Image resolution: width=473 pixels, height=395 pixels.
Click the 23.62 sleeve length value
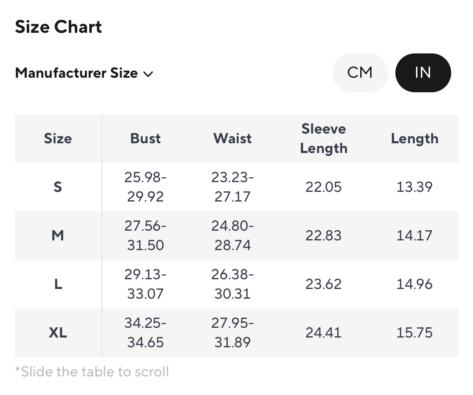coord(323,284)
